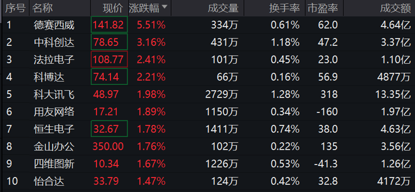Viewport: 415px width, 192px height.
Task: Click the 名称 column header
Action: tap(42, 8)
